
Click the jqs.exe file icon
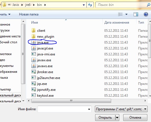click(x=34, y=83)
